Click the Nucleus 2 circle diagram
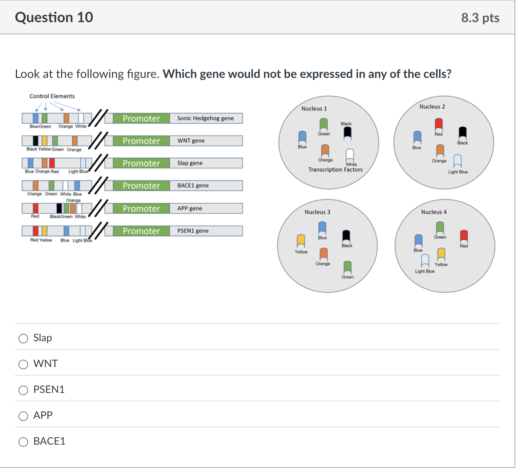The width and height of the screenshot is (516, 469). pos(444,142)
